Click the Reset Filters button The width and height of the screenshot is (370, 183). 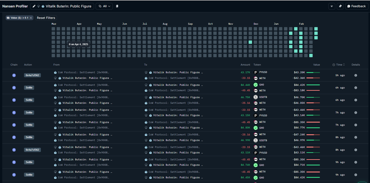click(x=46, y=18)
